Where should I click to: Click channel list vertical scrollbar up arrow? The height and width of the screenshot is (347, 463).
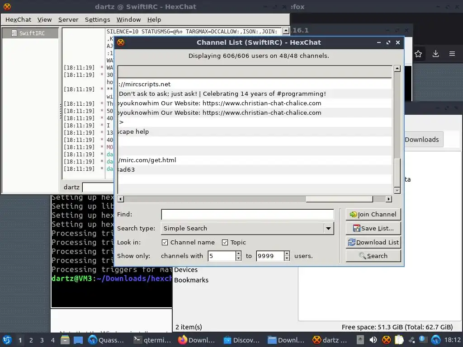397,69
